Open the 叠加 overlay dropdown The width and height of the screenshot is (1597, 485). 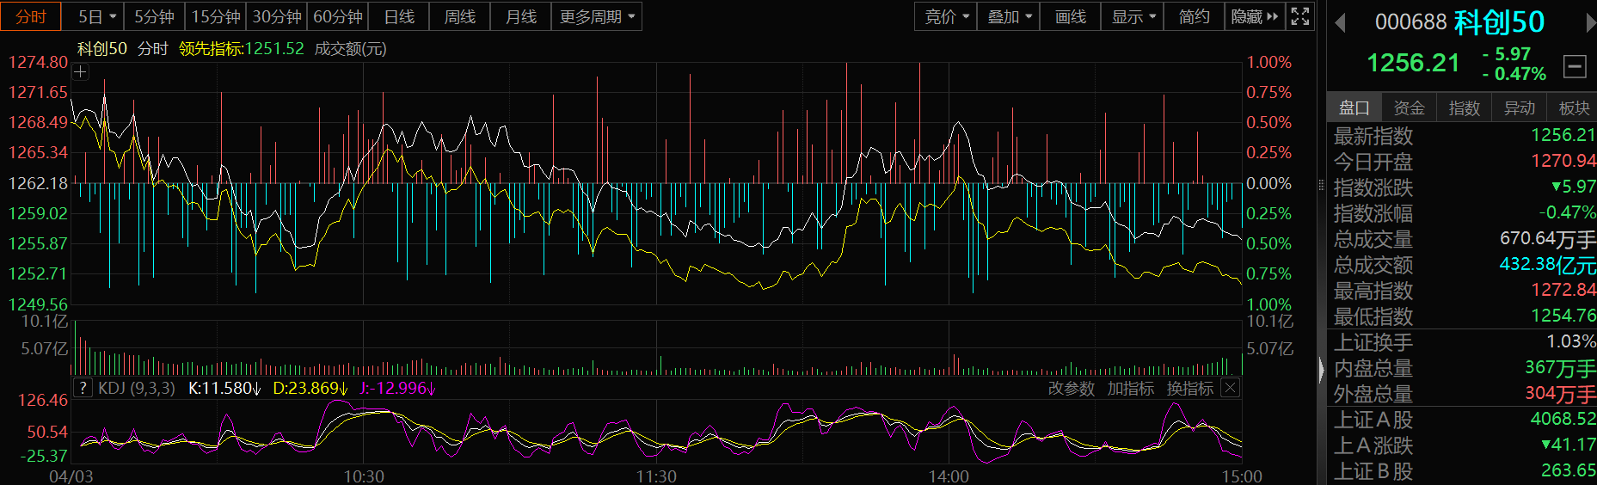[x=1009, y=16]
